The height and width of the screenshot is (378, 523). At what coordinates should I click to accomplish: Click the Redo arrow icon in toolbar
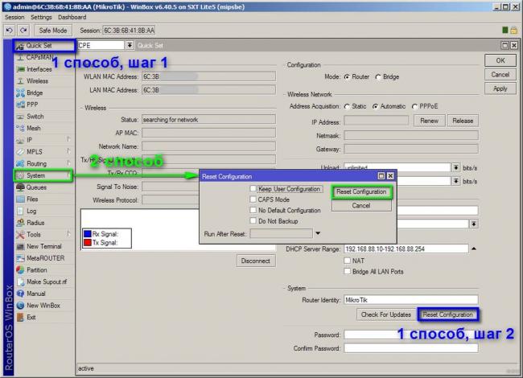[x=23, y=31]
